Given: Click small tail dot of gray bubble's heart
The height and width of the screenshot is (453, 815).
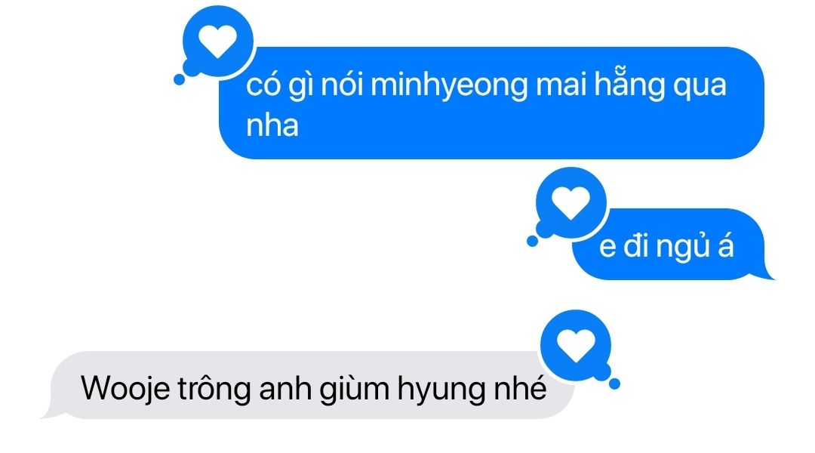Looking at the screenshot, I should 614,384.
